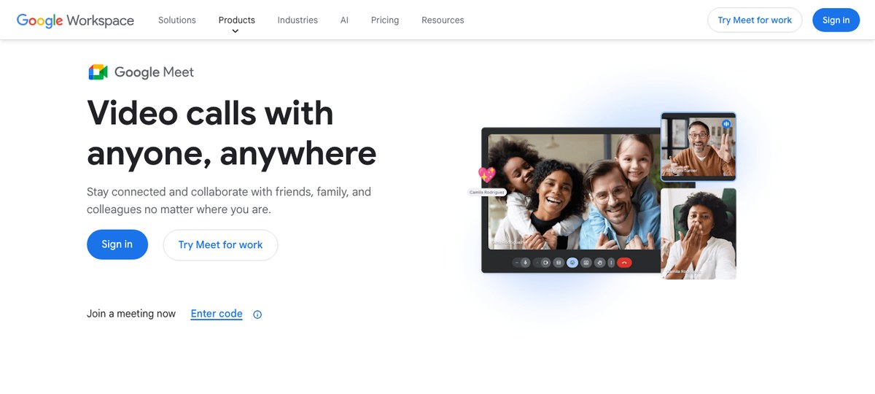Open the Products menu item
Viewport: 875px width, 394px height.
tap(237, 20)
